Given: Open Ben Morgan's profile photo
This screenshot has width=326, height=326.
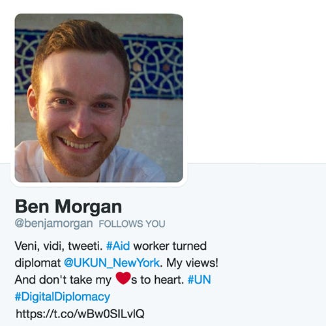Looking at the screenshot, I should [99, 98].
